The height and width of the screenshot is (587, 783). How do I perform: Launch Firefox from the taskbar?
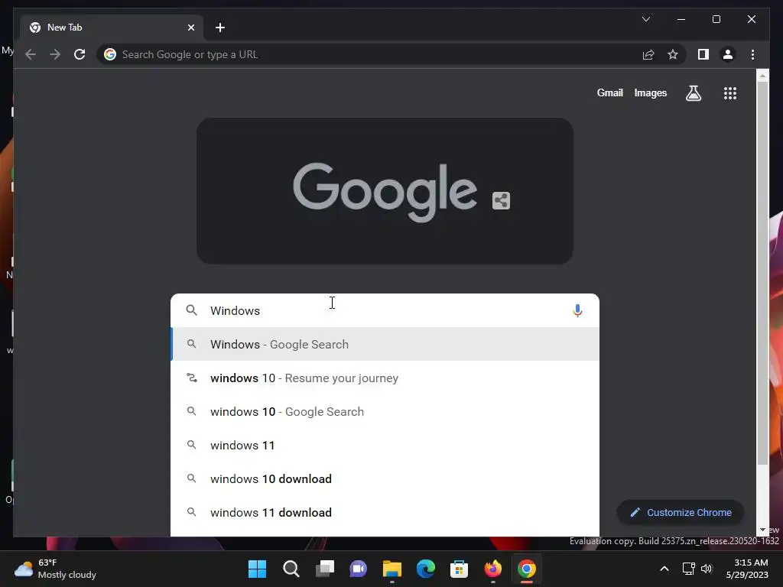pyautogui.click(x=493, y=569)
